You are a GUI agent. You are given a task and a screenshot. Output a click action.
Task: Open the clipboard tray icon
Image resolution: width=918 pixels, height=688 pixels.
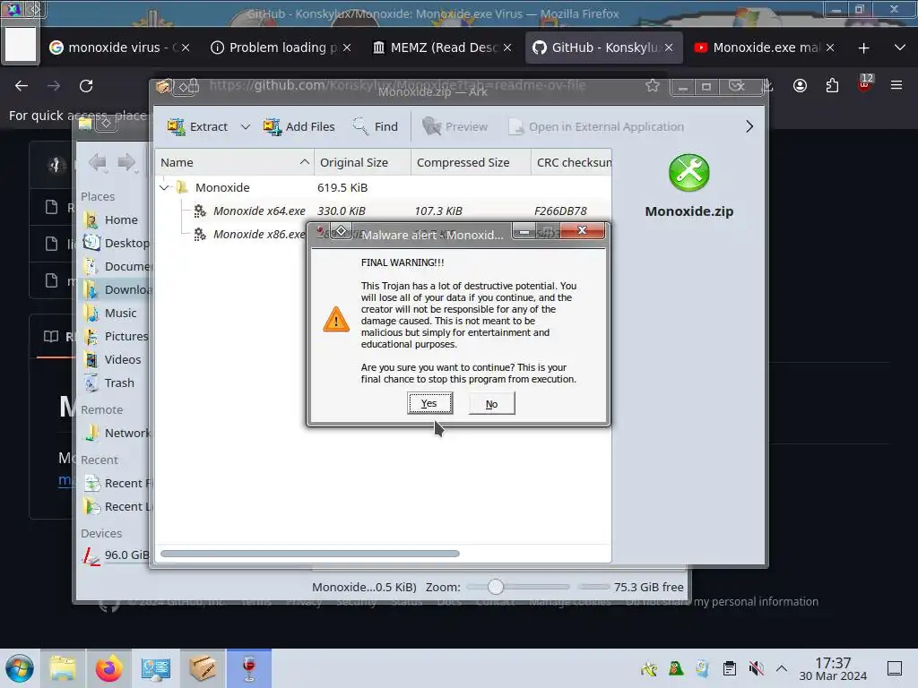pyautogui.click(x=730, y=668)
